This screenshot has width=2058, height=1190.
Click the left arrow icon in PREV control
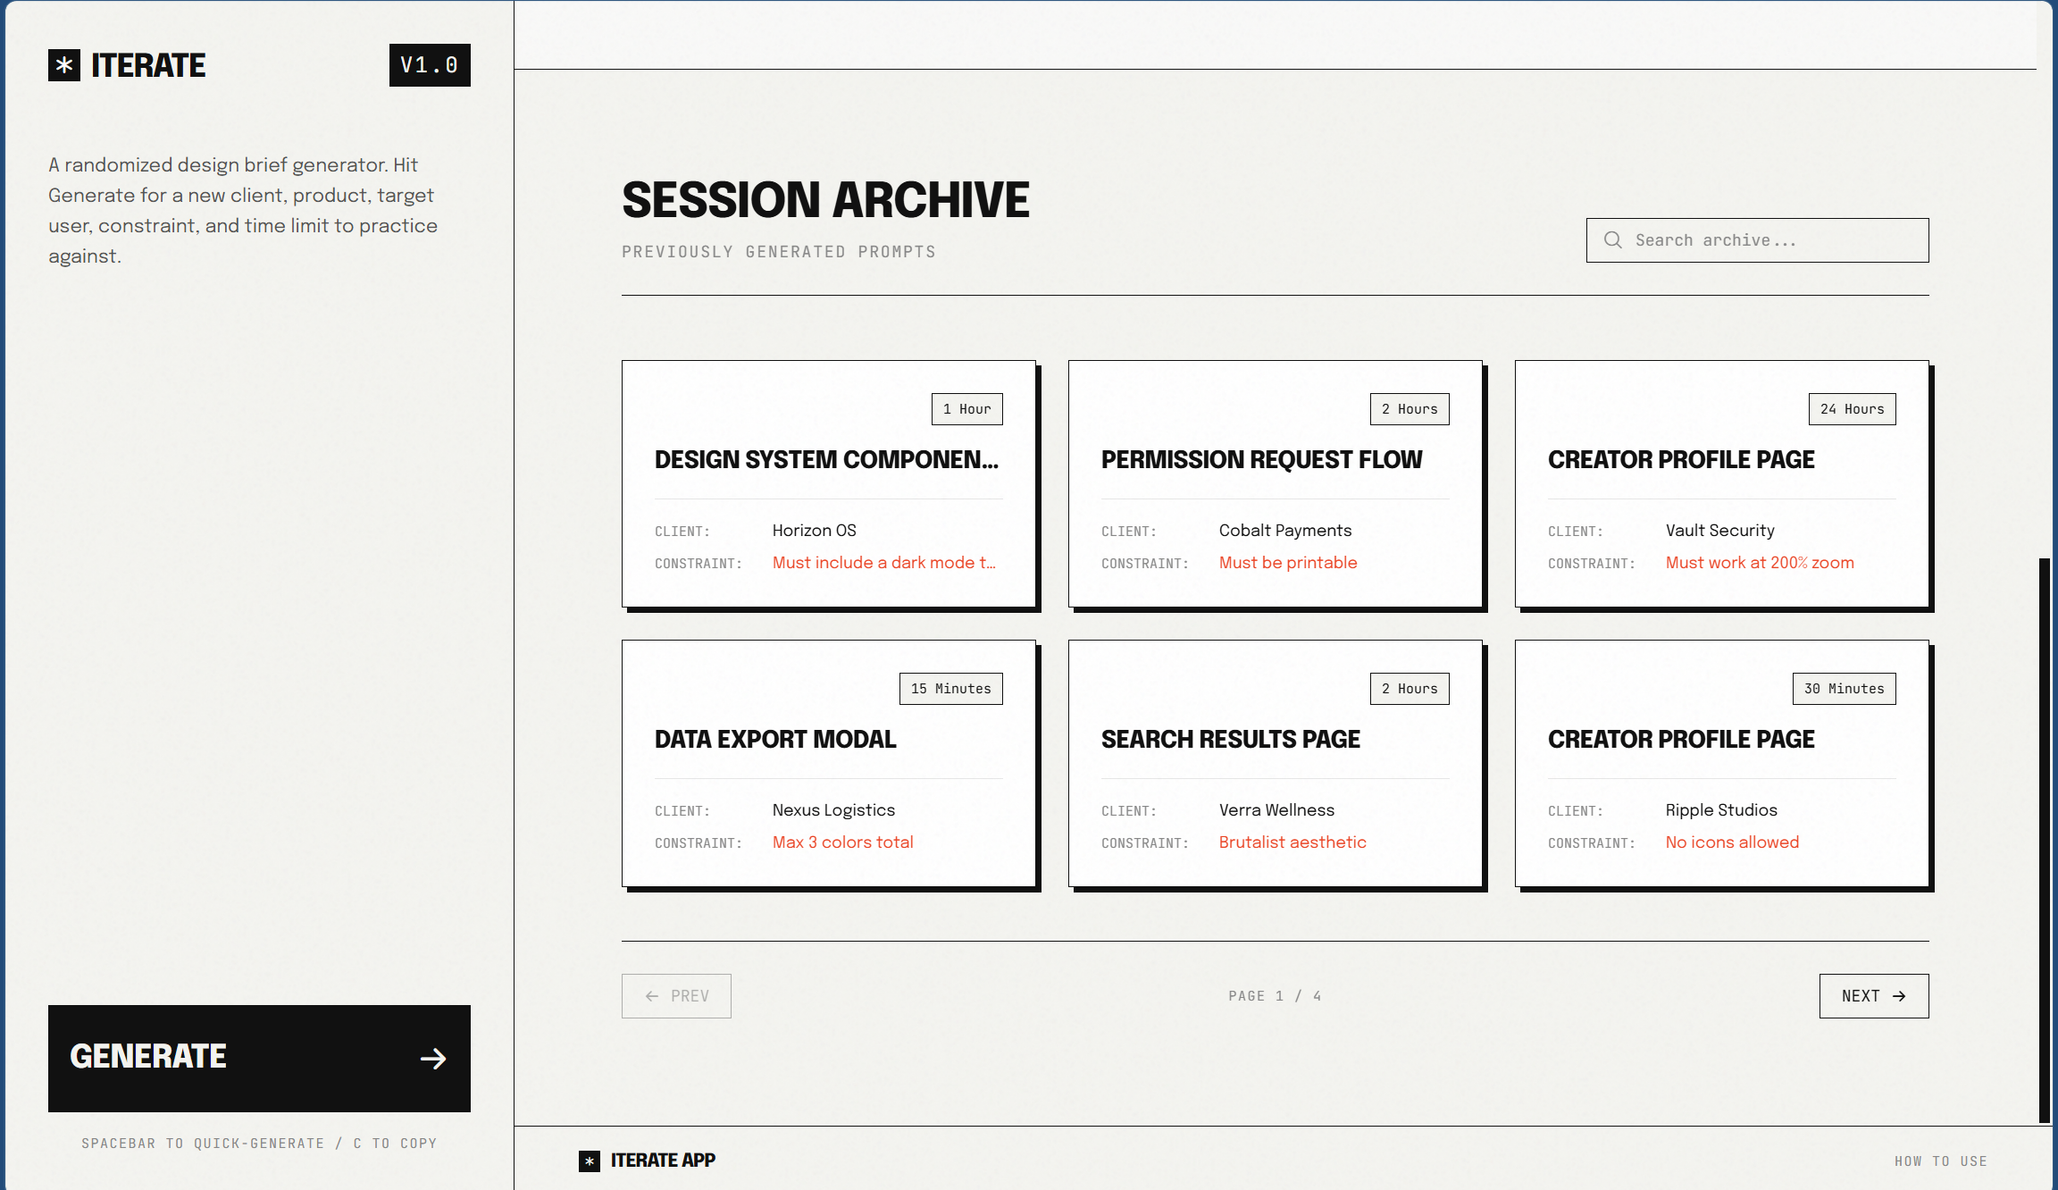point(651,995)
